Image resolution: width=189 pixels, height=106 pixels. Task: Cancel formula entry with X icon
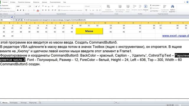tap(16, 20)
